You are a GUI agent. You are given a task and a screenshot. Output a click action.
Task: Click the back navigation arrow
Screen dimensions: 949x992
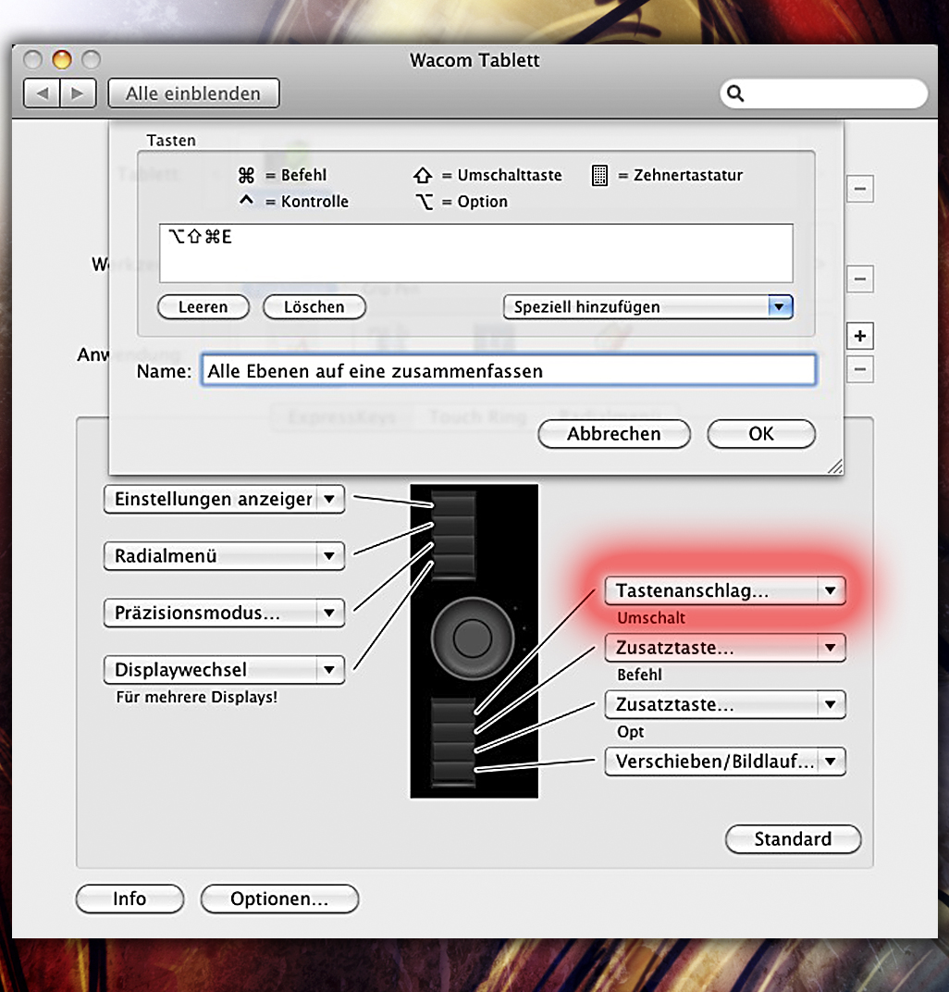pyautogui.click(x=42, y=93)
